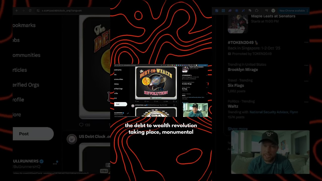Open the more options dots on the Dec 29 post
This screenshot has width=322, height=181.
pos(176,105)
